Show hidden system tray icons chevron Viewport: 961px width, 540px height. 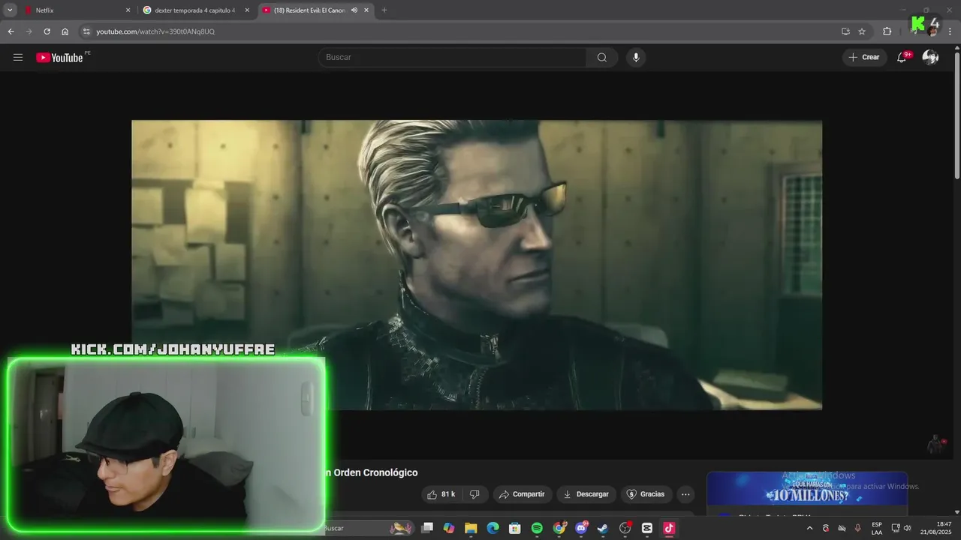[809, 528]
